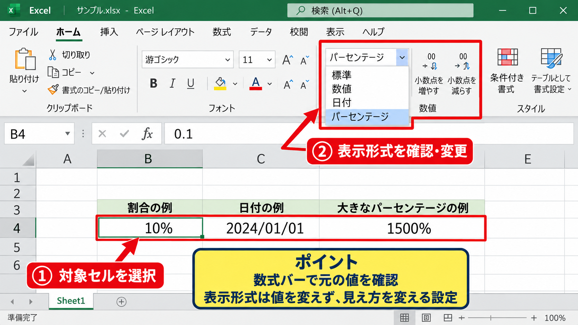Toggle Underline formatting
This screenshot has height=325, width=578.
pyautogui.click(x=190, y=83)
